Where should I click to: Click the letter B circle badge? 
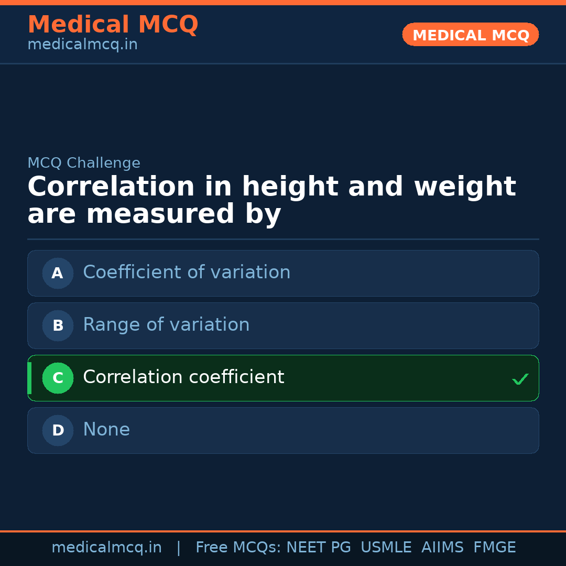[58, 325]
